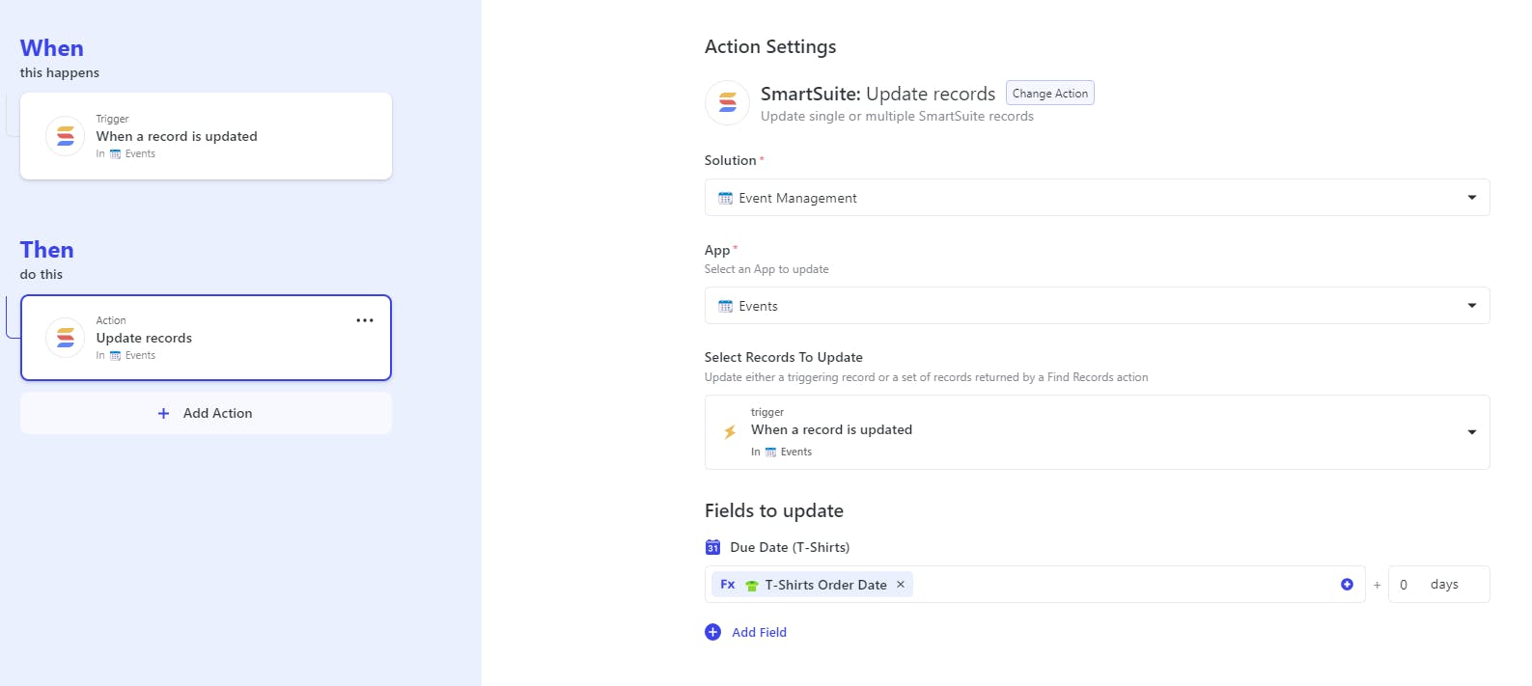
Task: Click the Add Field link
Action: click(759, 632)
